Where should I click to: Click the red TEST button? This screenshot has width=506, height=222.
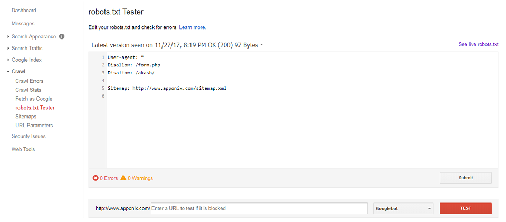[x=465, y=208]
